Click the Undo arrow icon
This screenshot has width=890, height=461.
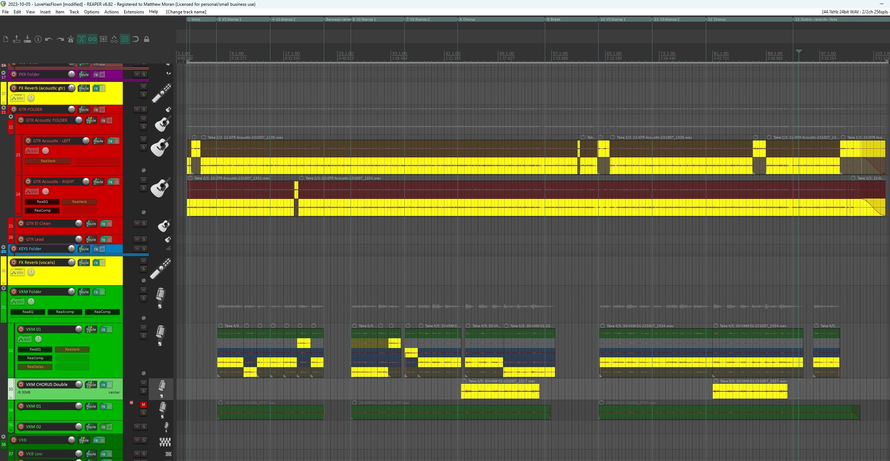tap(49, 39)
